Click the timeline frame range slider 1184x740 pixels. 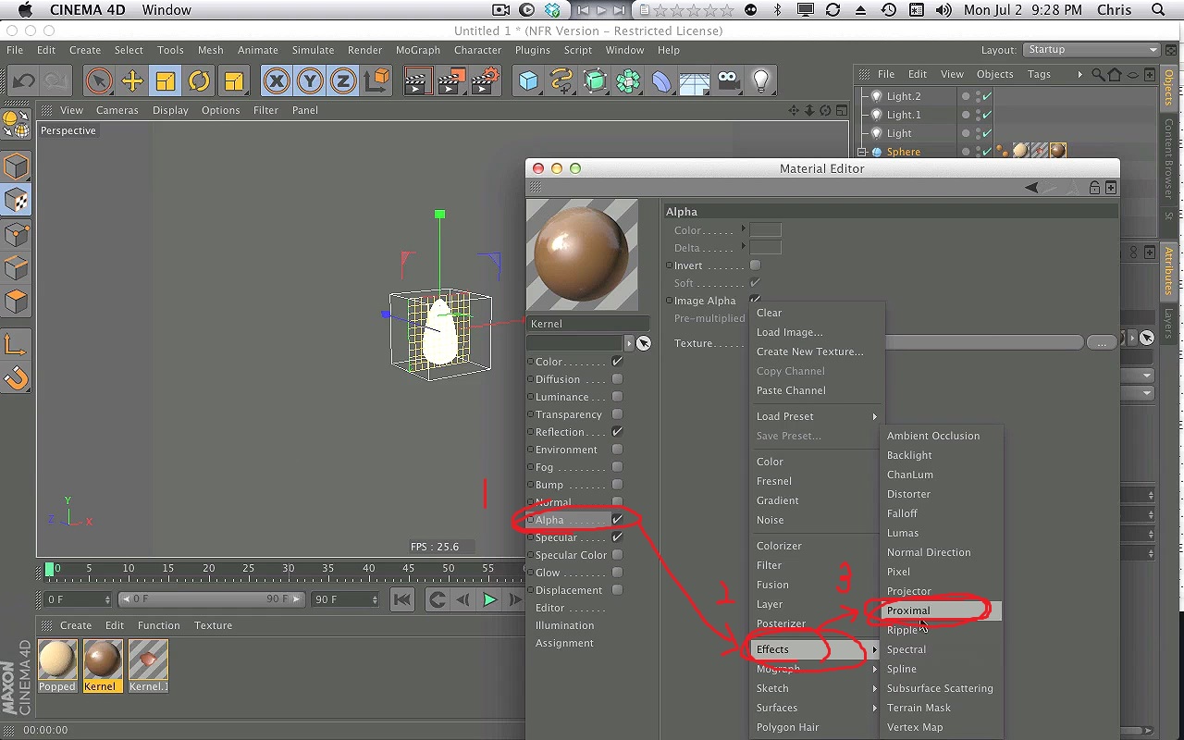click(211, 599)
